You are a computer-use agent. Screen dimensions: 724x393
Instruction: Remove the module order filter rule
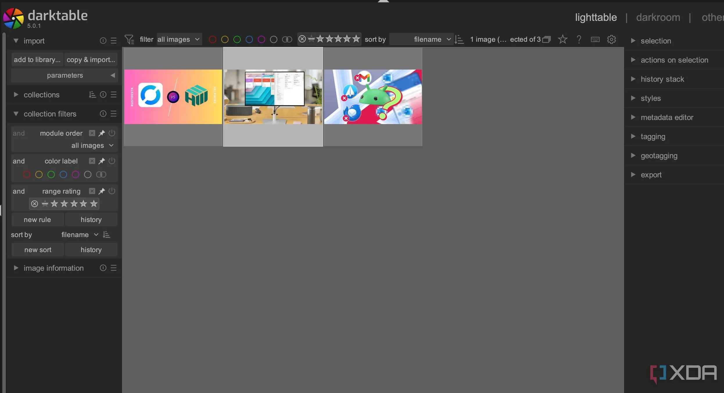tap(92, 133)
